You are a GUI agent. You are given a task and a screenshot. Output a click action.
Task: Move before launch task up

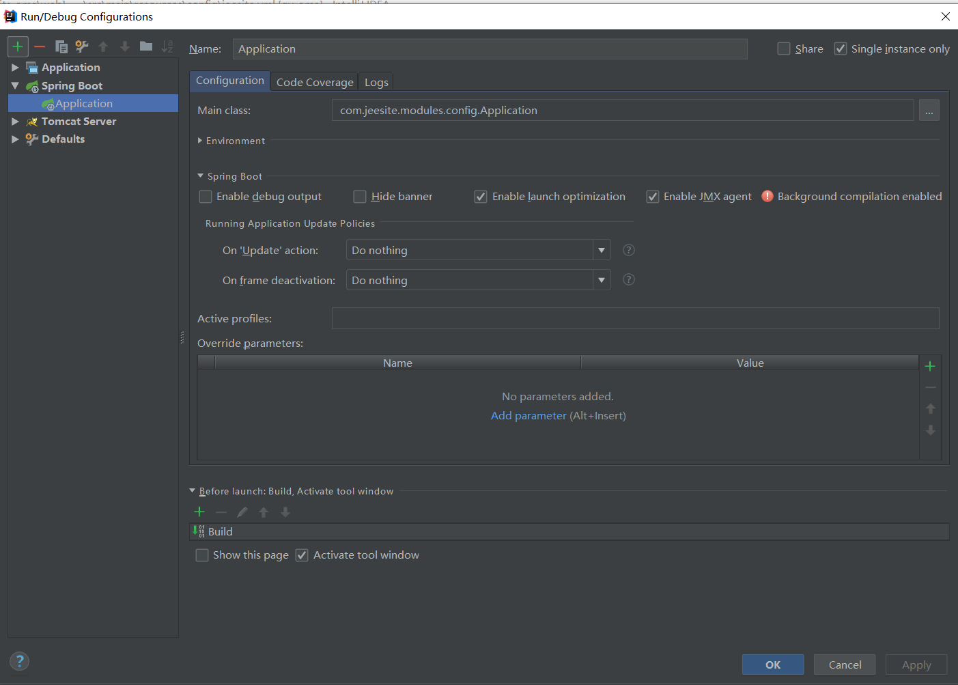(264, 512)
